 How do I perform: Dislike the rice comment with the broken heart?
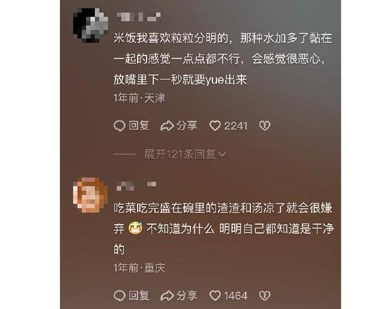click(265, 126)
